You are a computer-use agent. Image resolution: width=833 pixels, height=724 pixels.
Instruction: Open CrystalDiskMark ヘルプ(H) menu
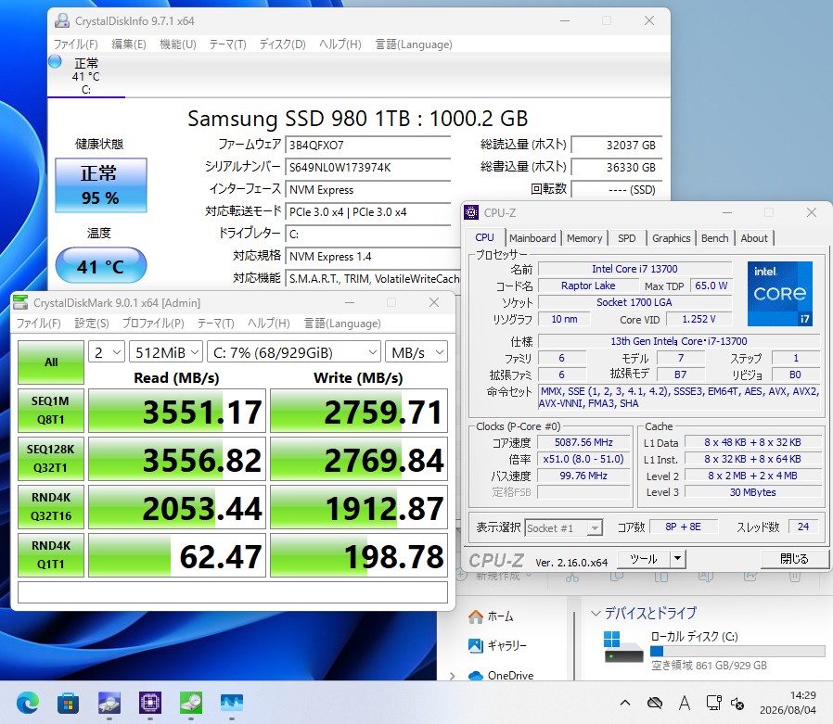269,324
